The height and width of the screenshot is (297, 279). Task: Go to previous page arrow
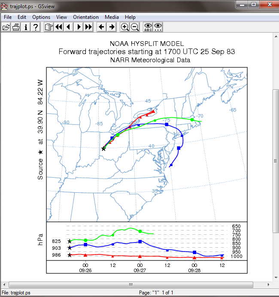69,27
